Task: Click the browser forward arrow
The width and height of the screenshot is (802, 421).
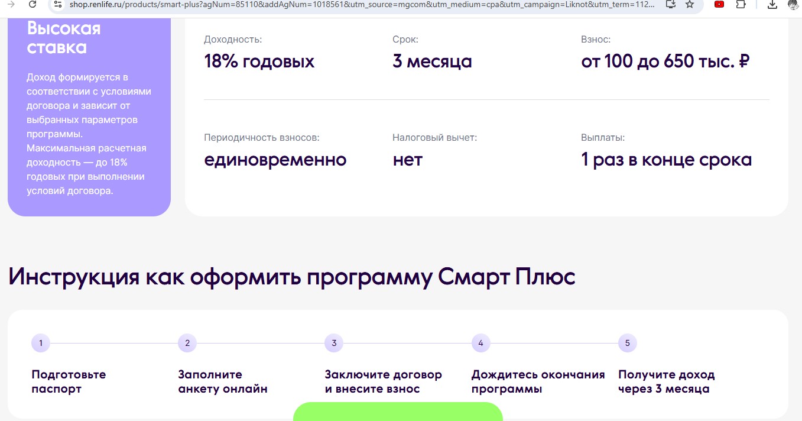Action: pos(11,4)
